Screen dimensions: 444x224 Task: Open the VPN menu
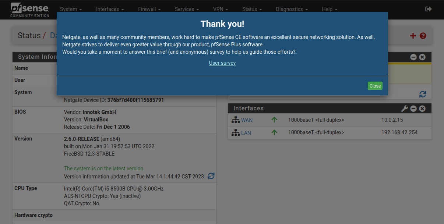221,9
